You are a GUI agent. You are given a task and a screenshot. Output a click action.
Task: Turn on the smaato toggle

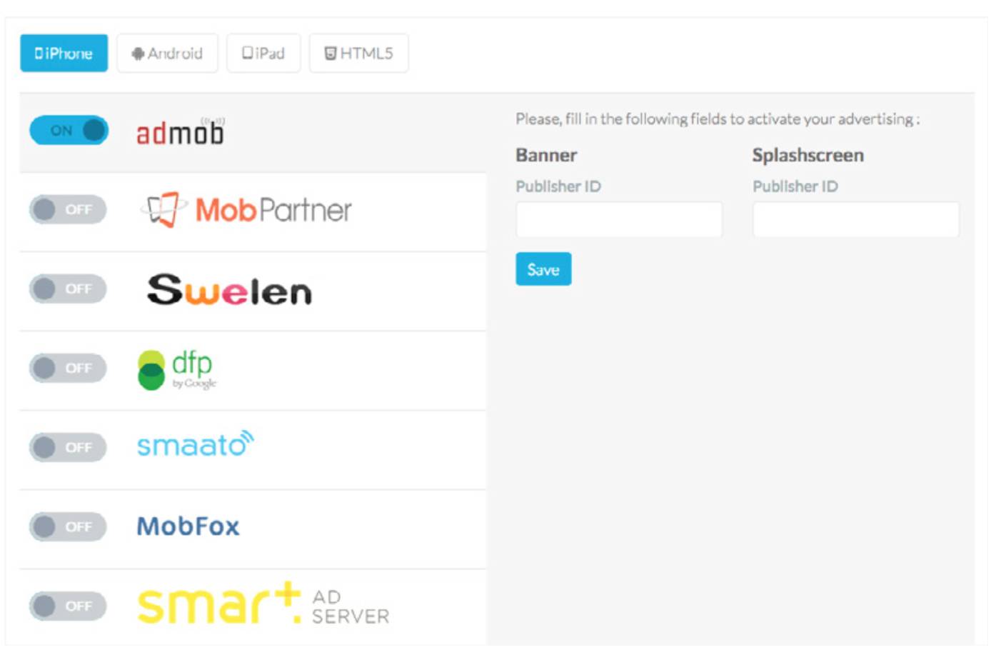pos(68,448)
